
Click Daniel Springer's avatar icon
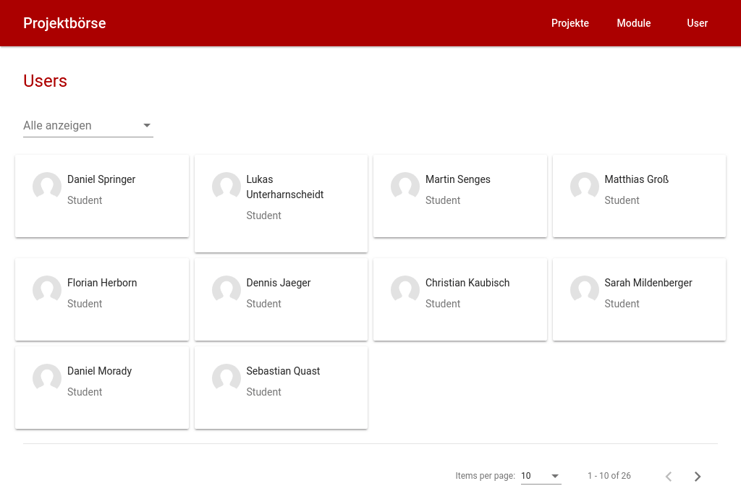point(47,187)
